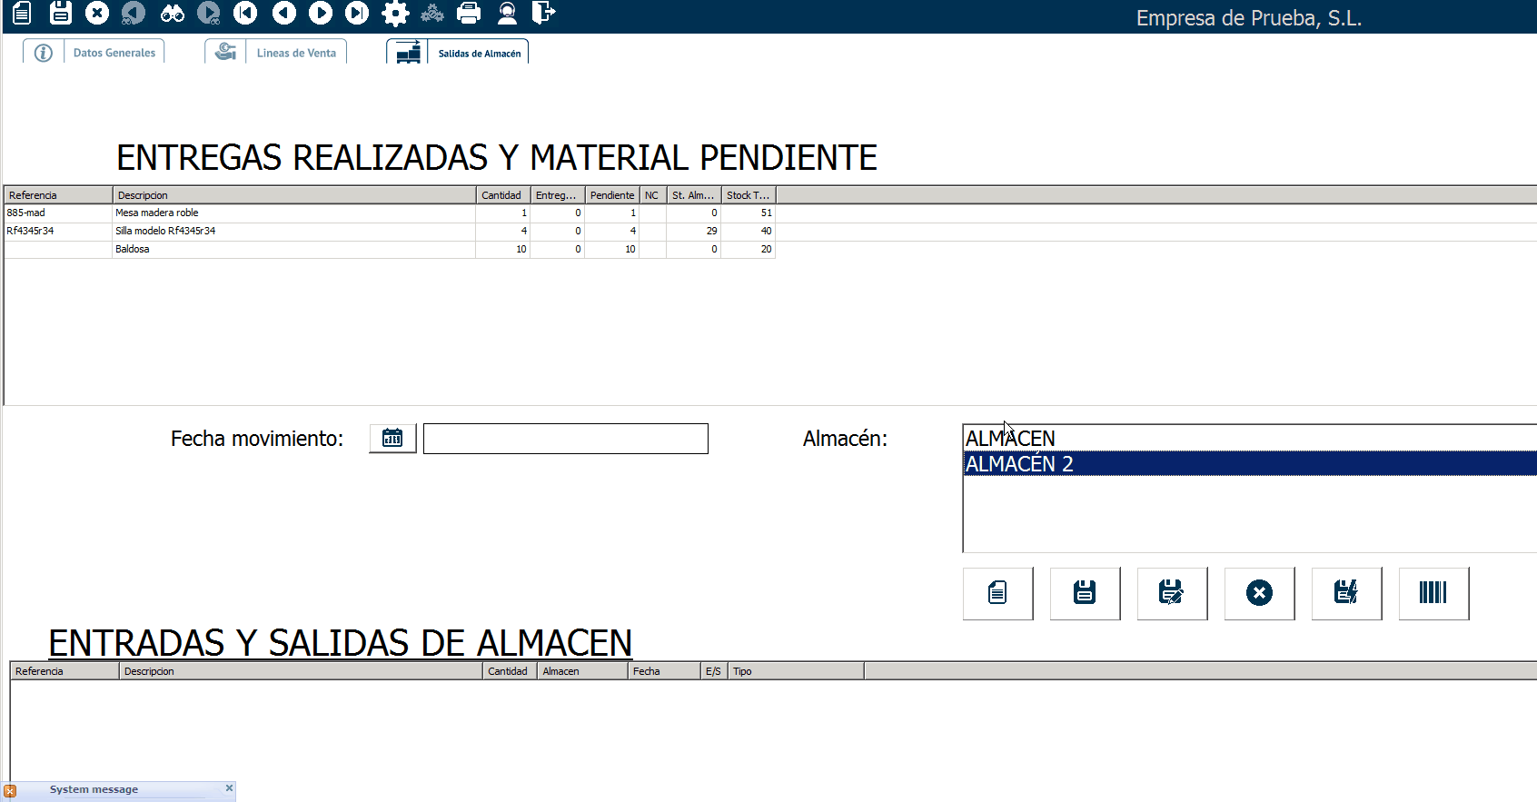Open the Lineas de Venta tab
1537x802 pixels.
click(x=296, y=53)
